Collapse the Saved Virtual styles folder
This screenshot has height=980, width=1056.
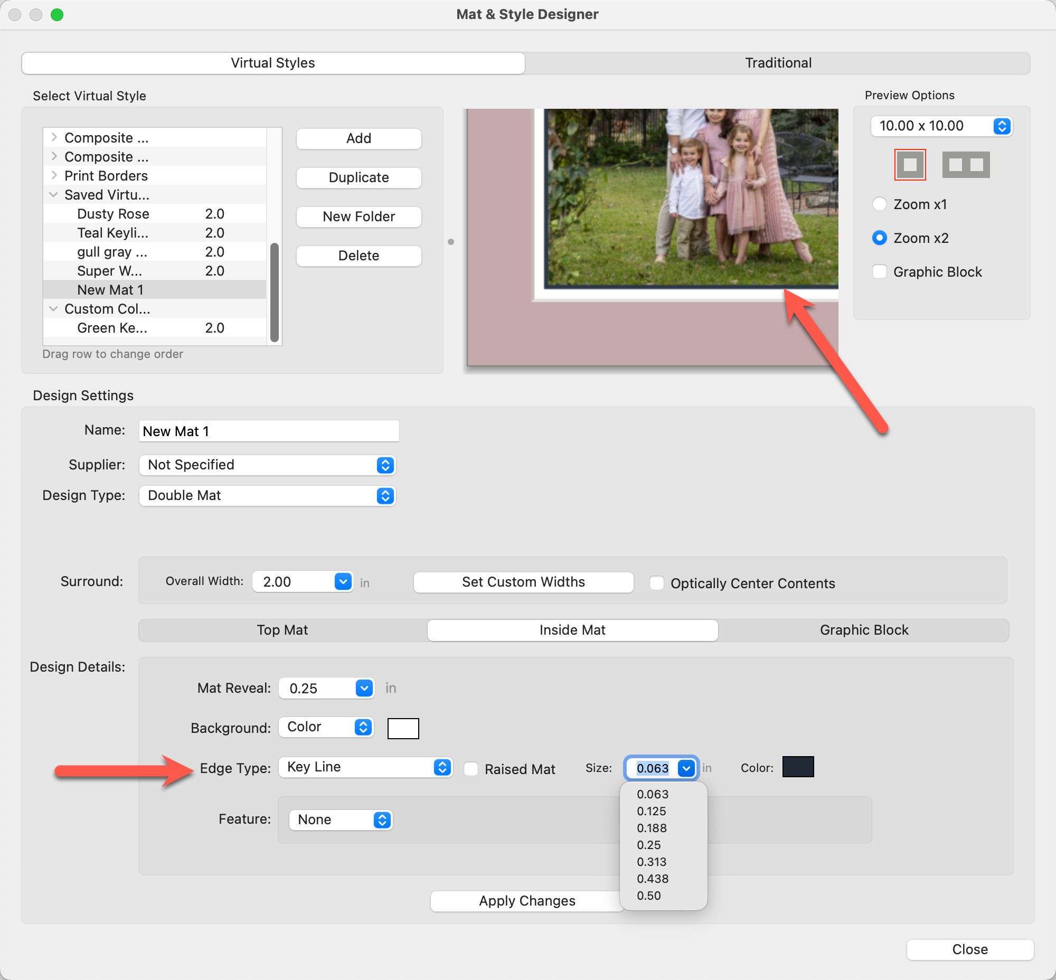tap(54, 195)
